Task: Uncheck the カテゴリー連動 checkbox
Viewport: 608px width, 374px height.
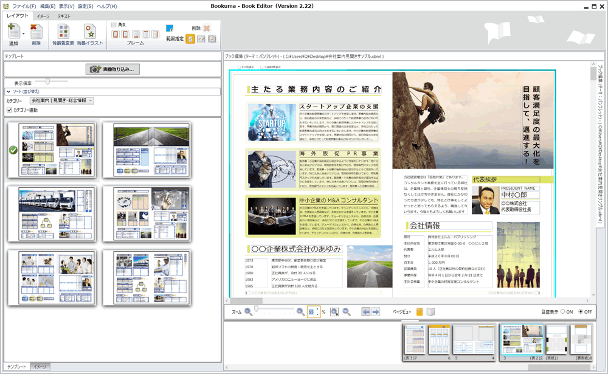Action: (9, 110)
